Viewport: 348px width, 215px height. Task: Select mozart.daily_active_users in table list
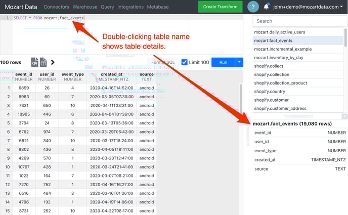tap(298, 32)
